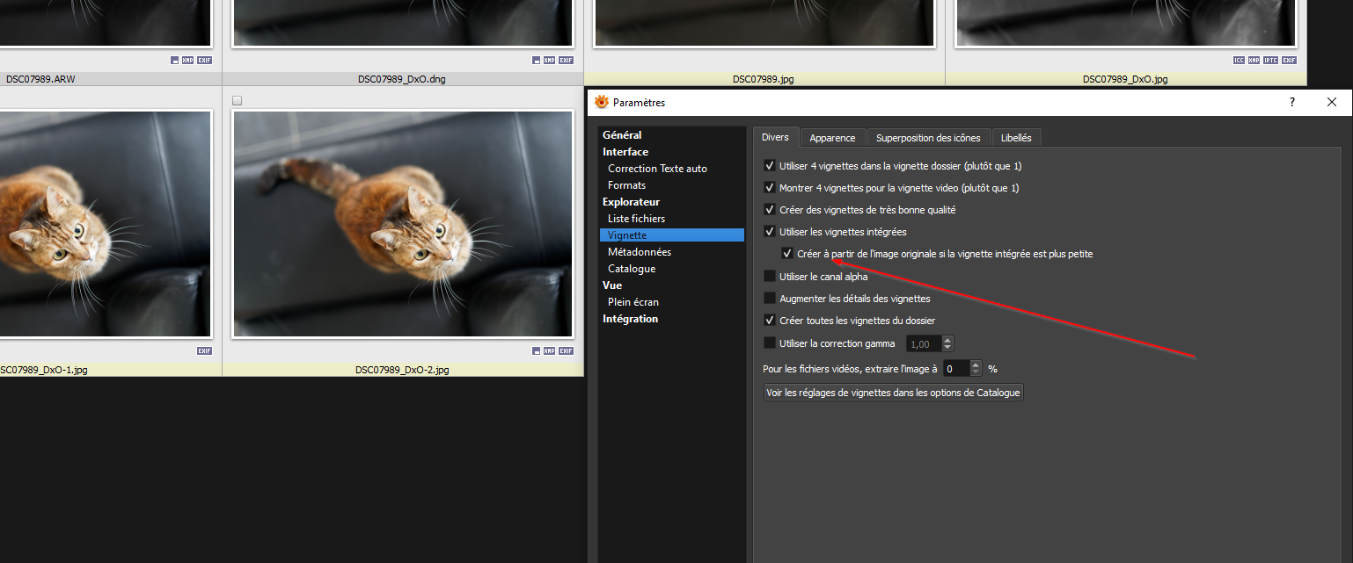Open the Libellés tab

[x=1016, y=138]
